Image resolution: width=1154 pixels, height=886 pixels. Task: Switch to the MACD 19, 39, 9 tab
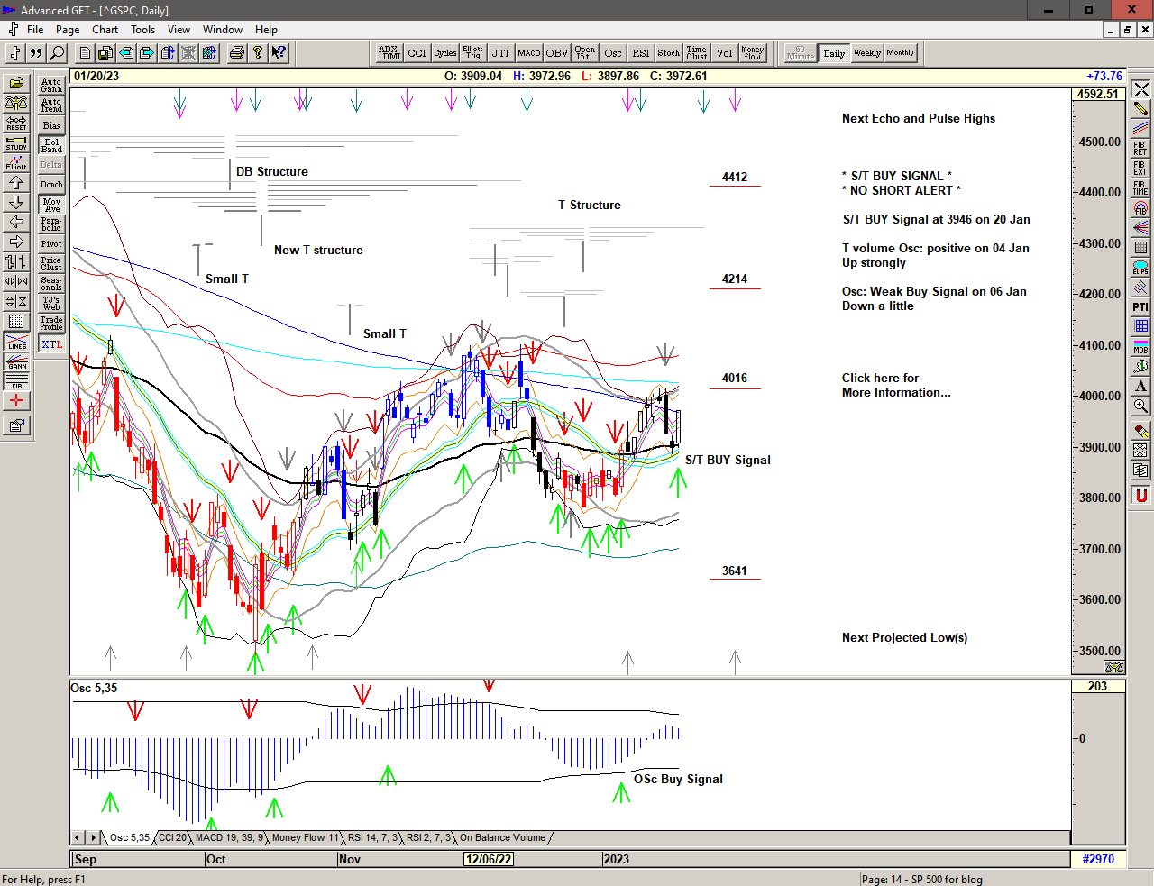point(229,838)
